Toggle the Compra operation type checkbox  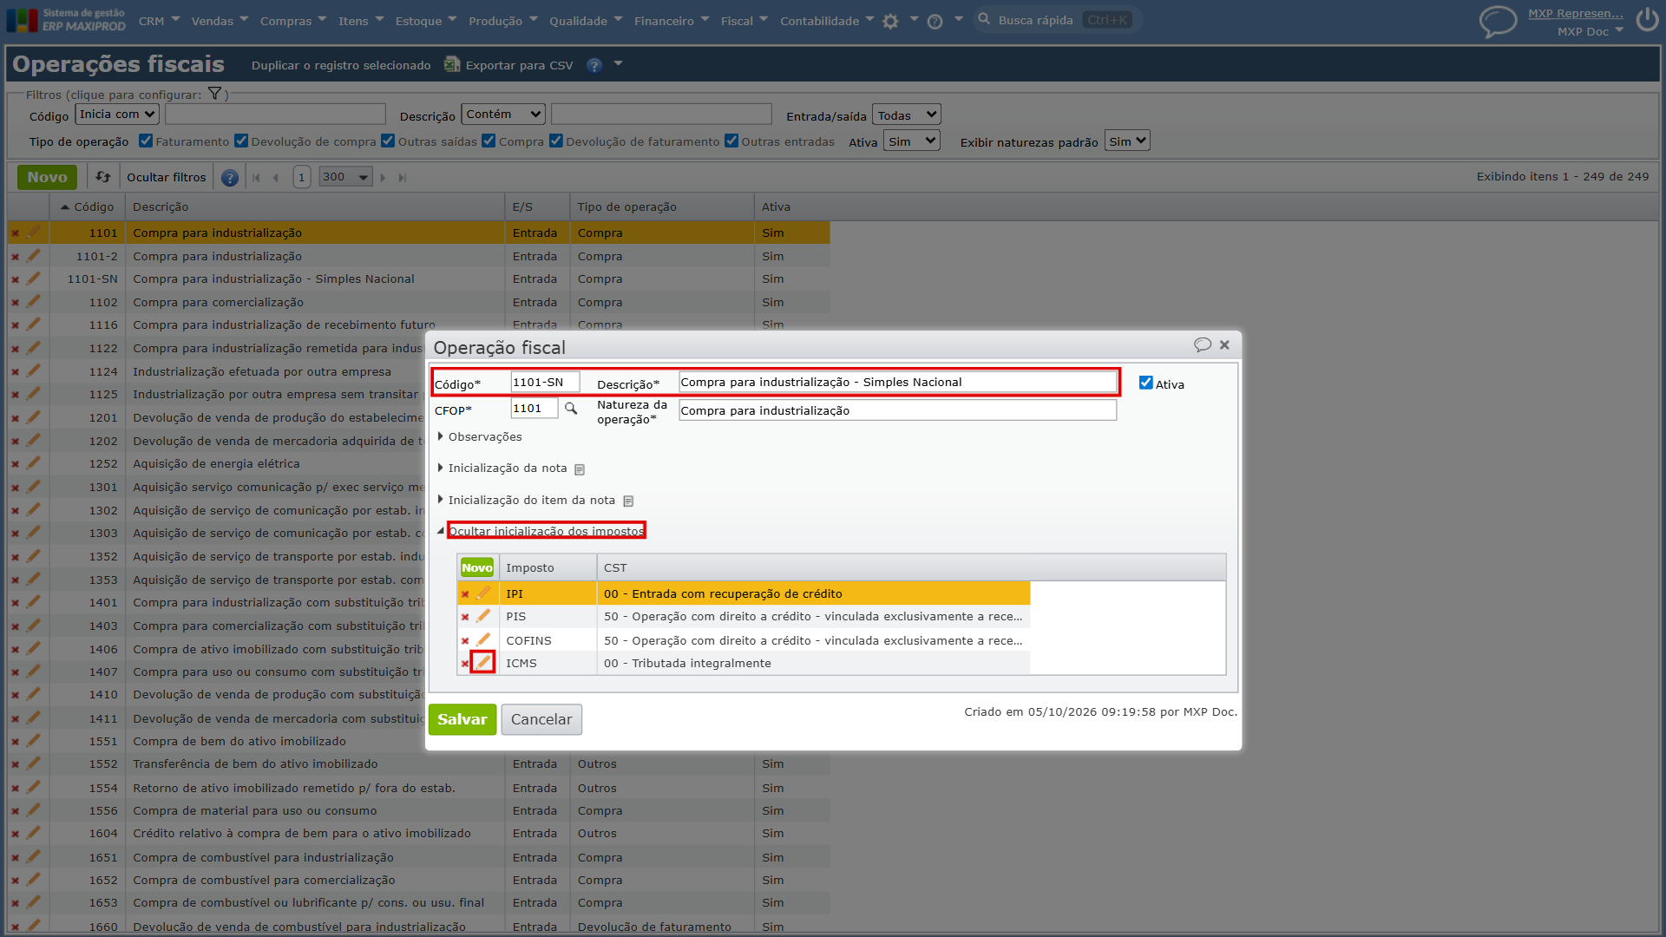[x=489, y=141]
